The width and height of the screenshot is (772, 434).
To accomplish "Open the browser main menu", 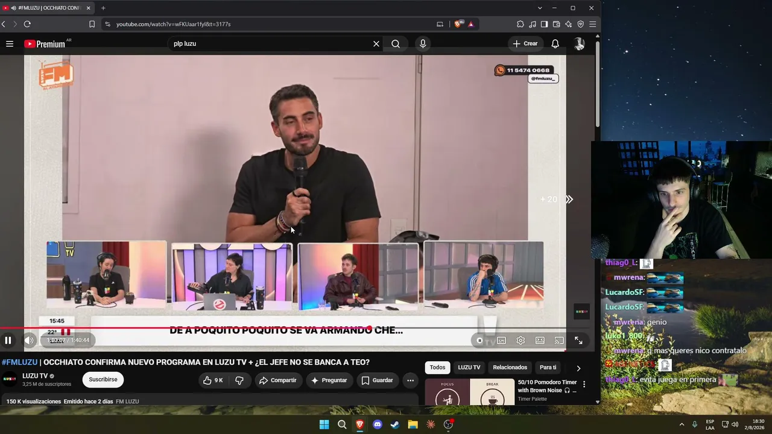I will pos(593,24).
